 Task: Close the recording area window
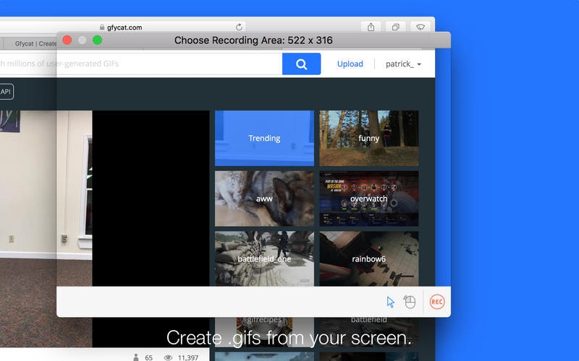(x=67, y=40)
